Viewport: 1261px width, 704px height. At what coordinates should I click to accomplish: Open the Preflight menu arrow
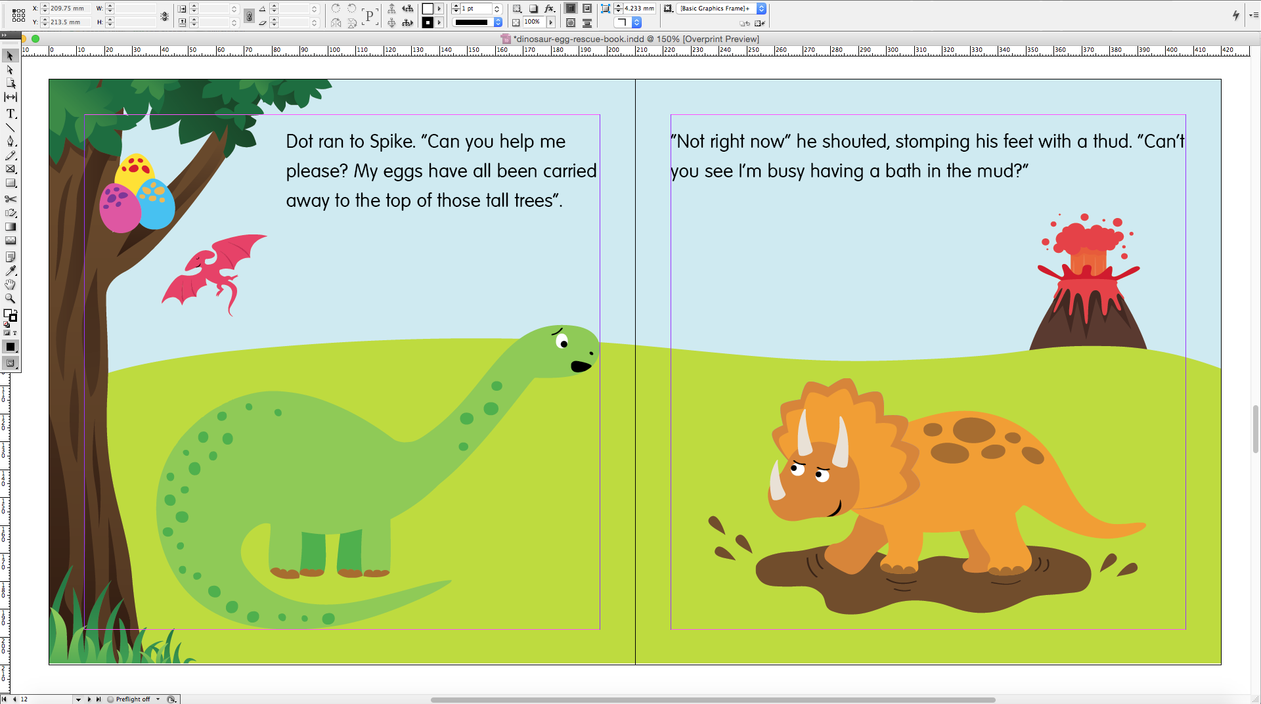[x=156, y=699]
